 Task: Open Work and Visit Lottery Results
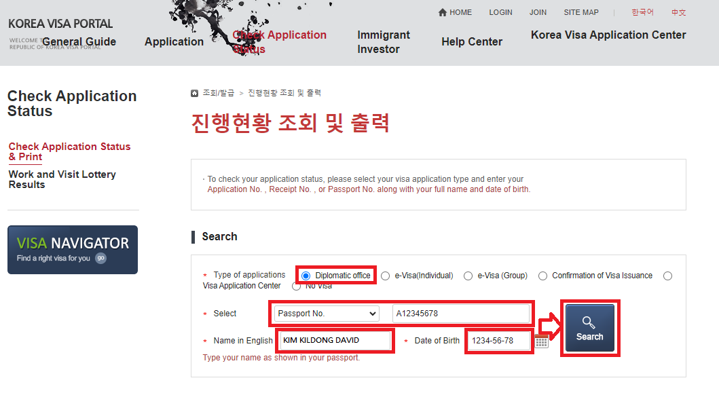(x=62, y=179)
